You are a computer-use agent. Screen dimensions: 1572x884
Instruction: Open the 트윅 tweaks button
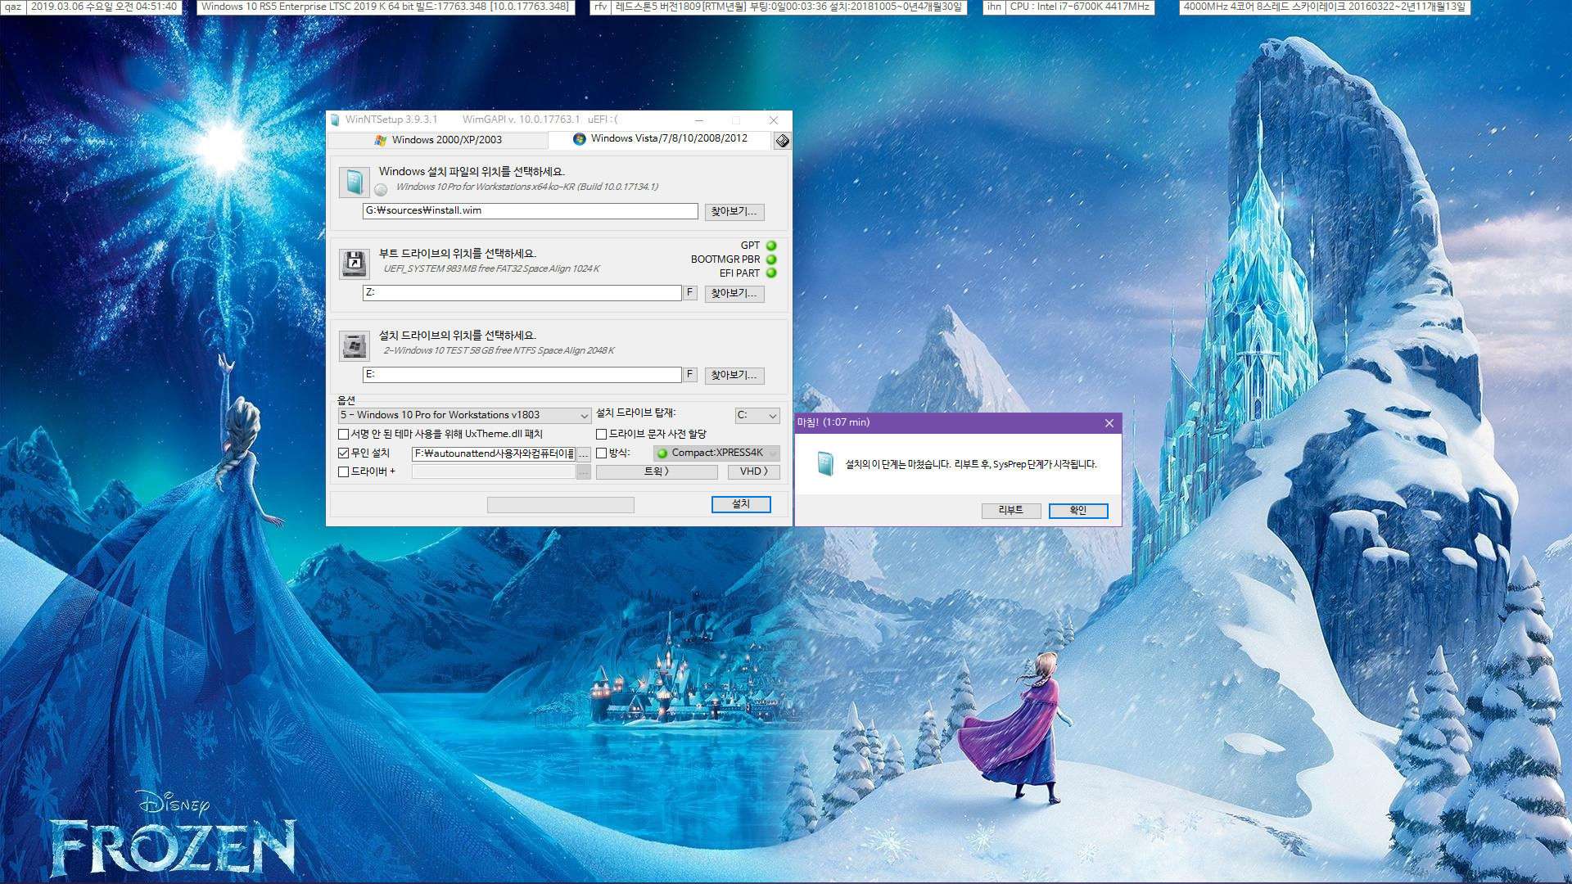(657, 472)
